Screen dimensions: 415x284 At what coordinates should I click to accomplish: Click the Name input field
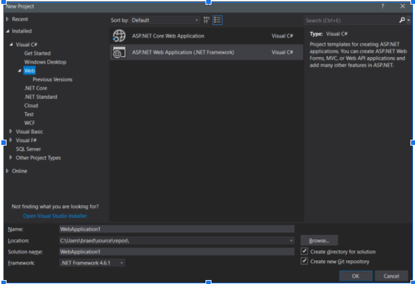[x=177, y=229]
